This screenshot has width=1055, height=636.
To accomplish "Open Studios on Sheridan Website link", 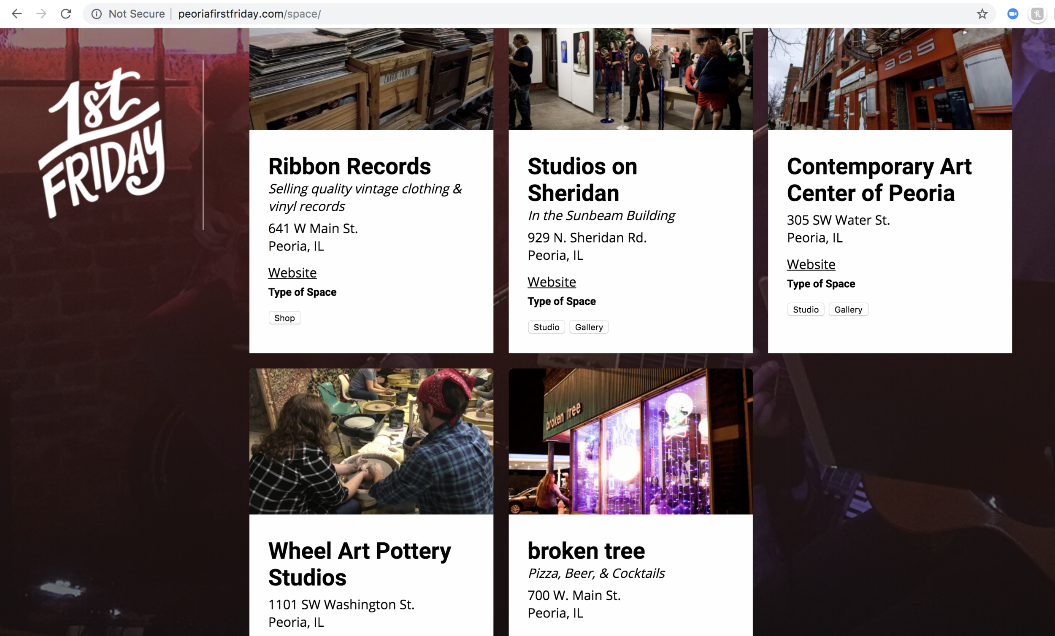I will tap(552, 282).
